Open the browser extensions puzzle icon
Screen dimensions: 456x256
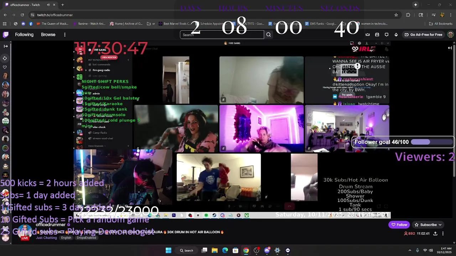(x=408, y=15)
